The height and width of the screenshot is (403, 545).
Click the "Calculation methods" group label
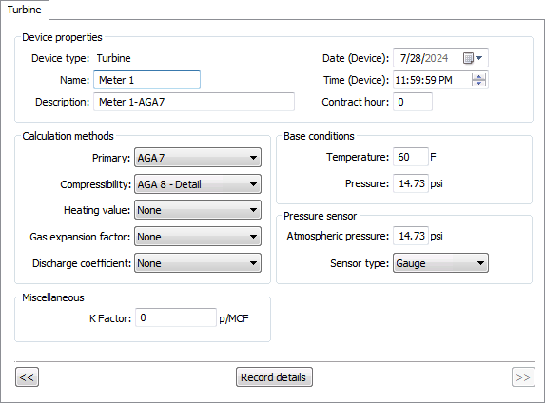pyautogui.click(x=68, y=136)
